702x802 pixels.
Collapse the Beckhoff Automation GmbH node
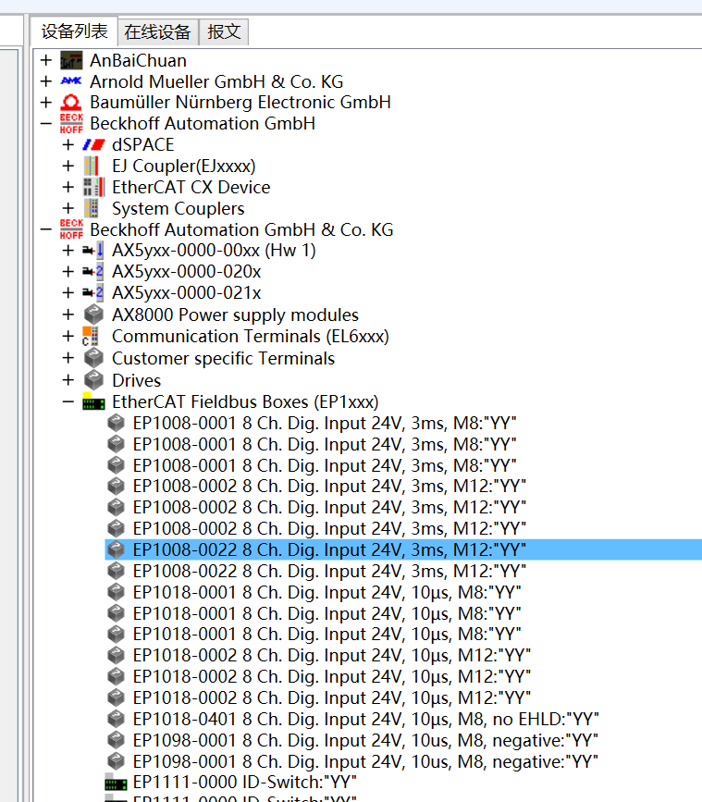(x=46, y=123)
